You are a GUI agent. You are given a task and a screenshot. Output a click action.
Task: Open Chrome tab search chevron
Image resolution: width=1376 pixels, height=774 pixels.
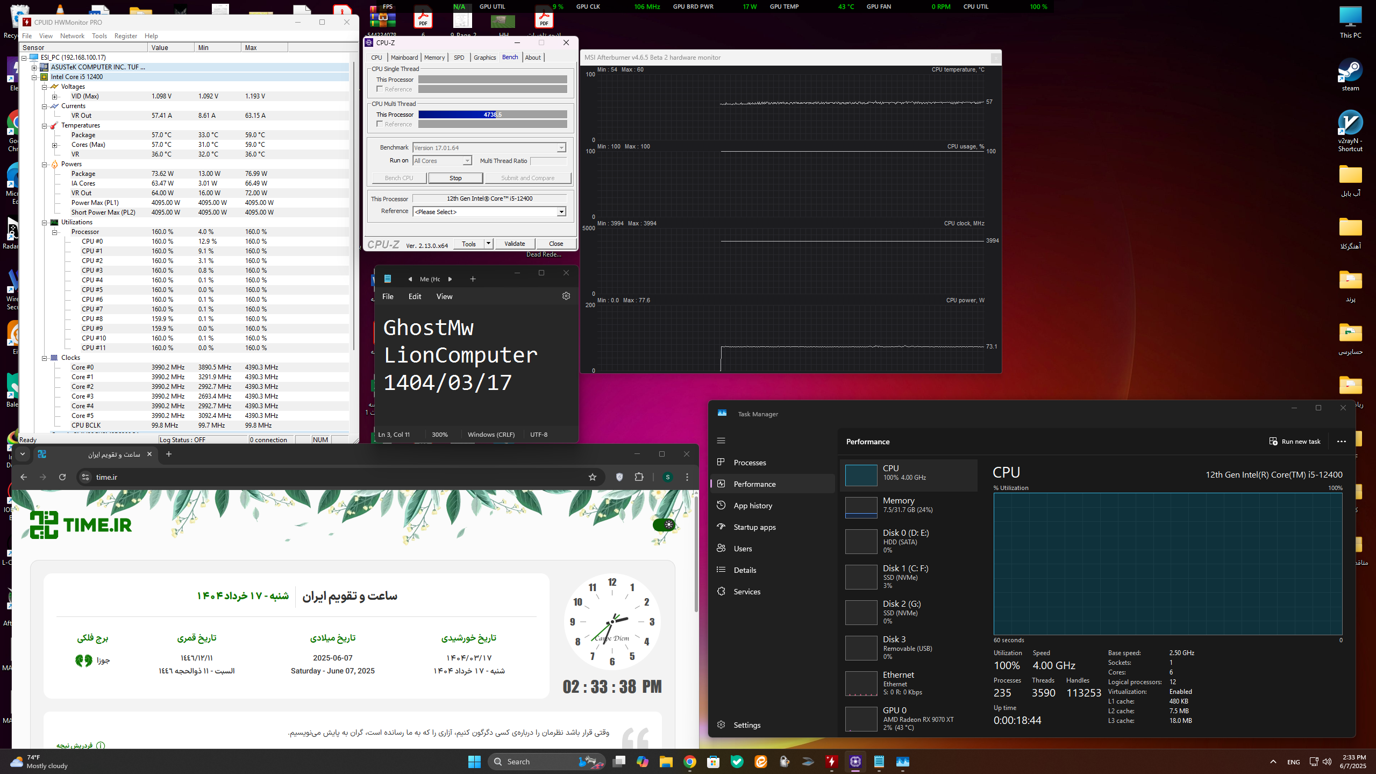(x=23, y=454)
